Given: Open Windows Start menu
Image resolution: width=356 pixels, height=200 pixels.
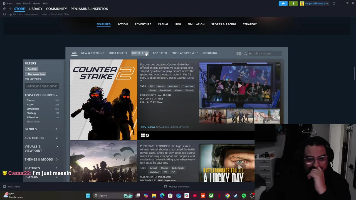Looking at the screenshot, I should pyautogui.click(x=88, y=196).
